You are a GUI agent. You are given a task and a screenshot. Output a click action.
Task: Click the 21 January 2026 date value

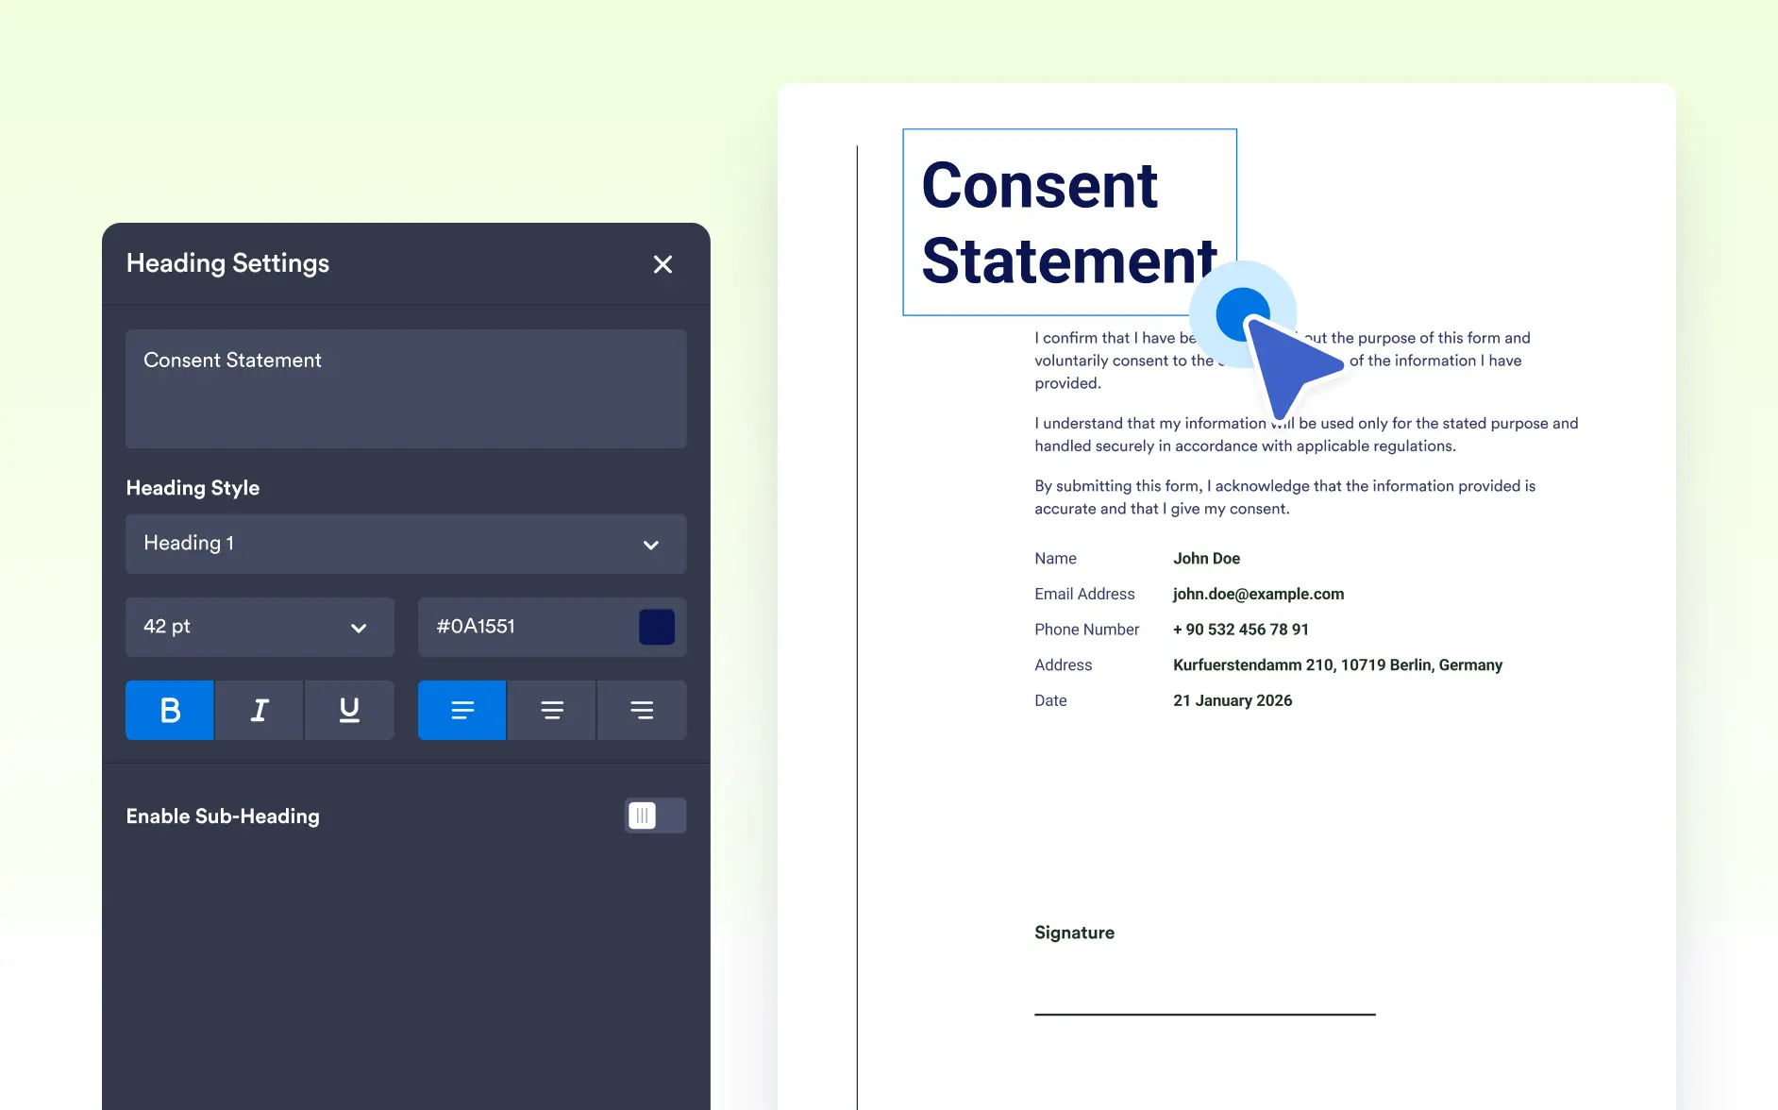tap(1233, 700)
